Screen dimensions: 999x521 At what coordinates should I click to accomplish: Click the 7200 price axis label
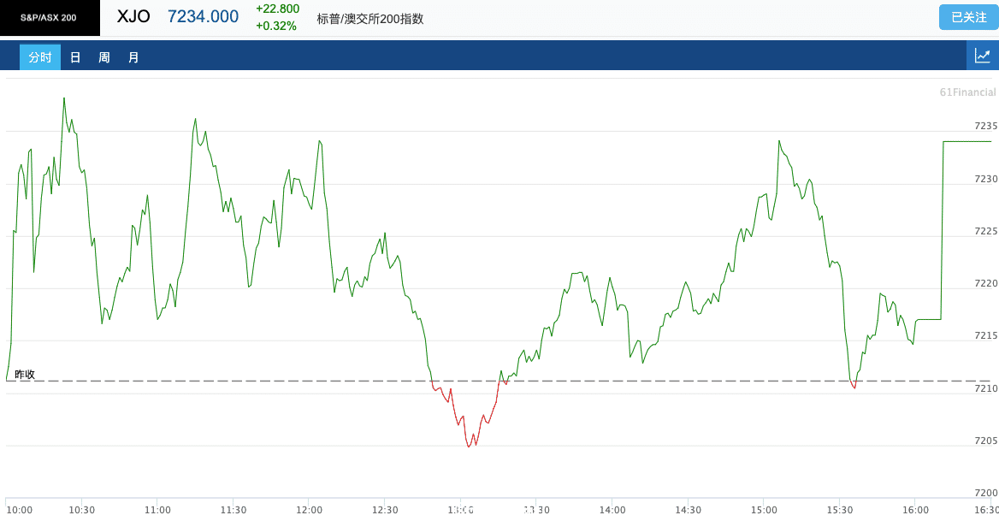(985, 493)
